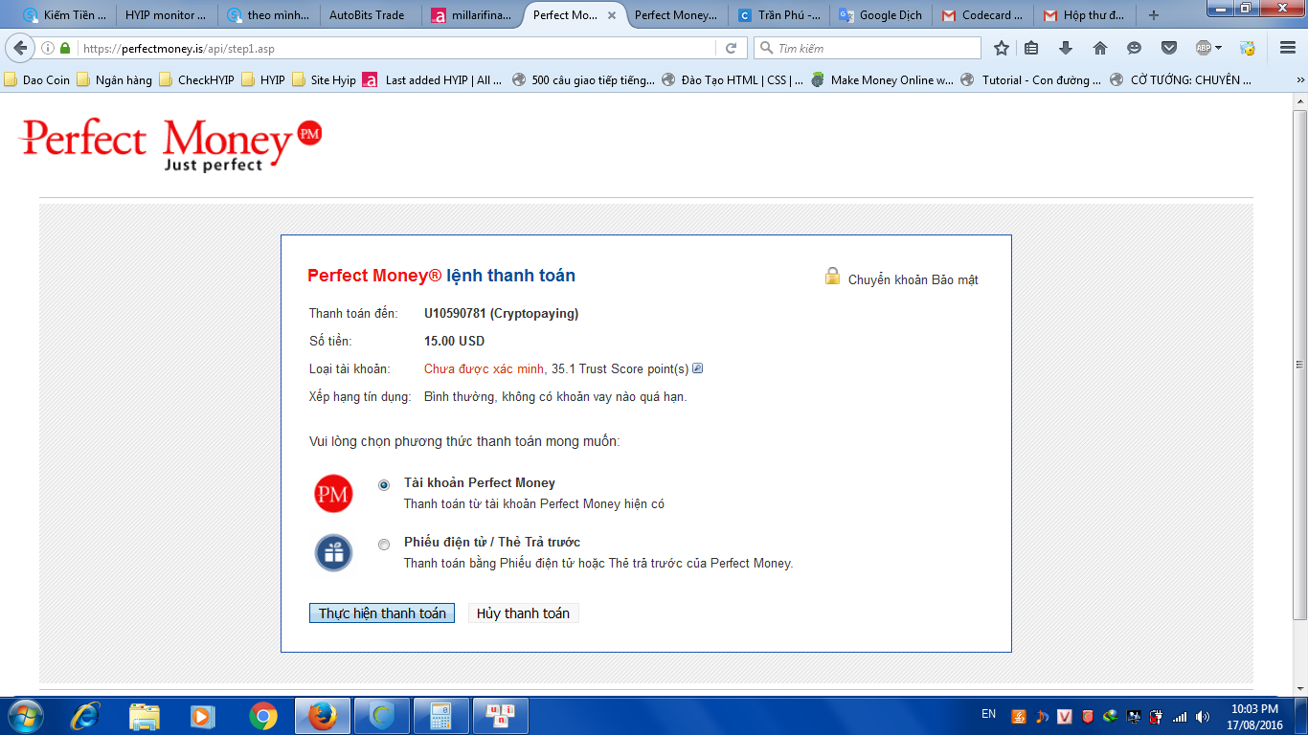Screen dimensions: 1308x735
Task: Click the EN language indicator in the tray
Action: [989, 714]
